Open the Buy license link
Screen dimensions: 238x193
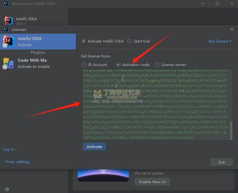220,41
